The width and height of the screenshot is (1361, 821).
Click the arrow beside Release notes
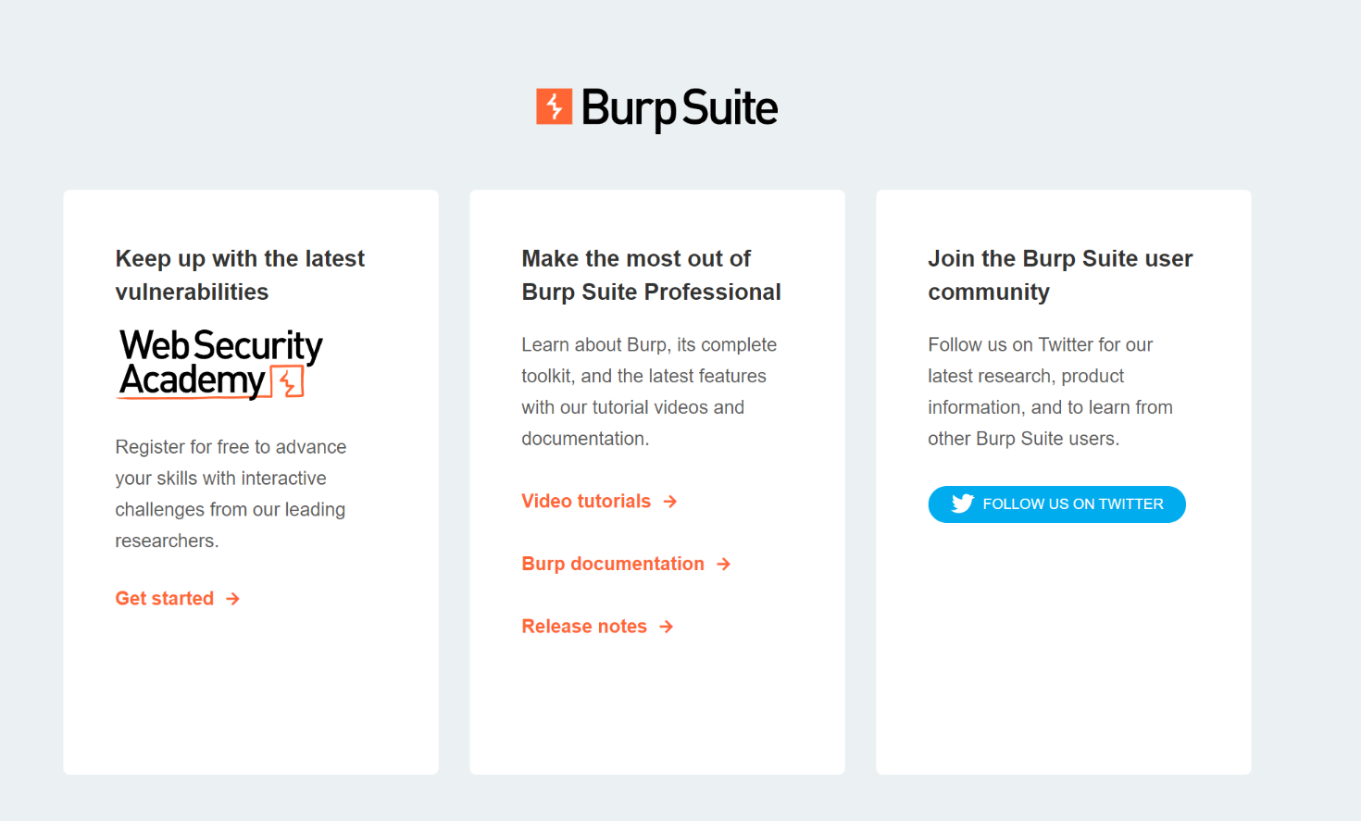(x=667, y=627)
